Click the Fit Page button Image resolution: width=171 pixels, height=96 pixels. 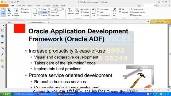pyautogui.click(x=42, y=9)
